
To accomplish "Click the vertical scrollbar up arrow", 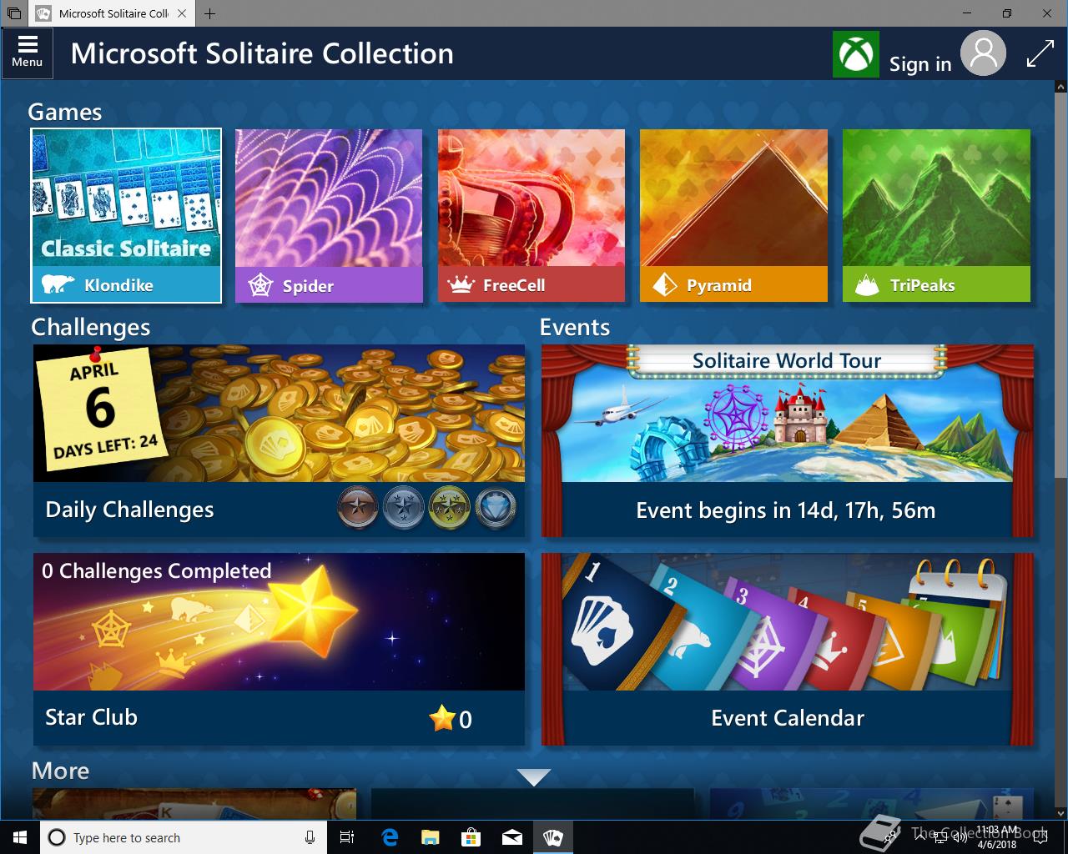I will [1060, 87].
